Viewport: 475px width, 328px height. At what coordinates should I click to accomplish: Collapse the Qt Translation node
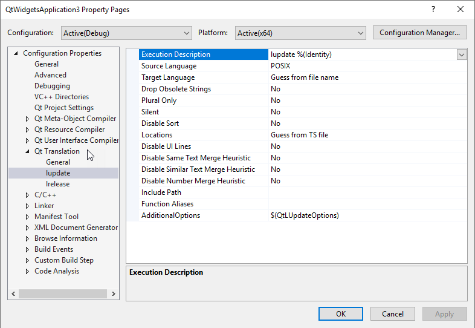click(27, 151)
